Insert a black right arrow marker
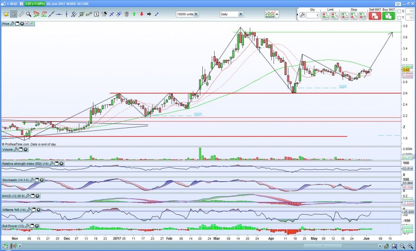The width and height of the screenshot is (416, 251). [x=149, y=14]
